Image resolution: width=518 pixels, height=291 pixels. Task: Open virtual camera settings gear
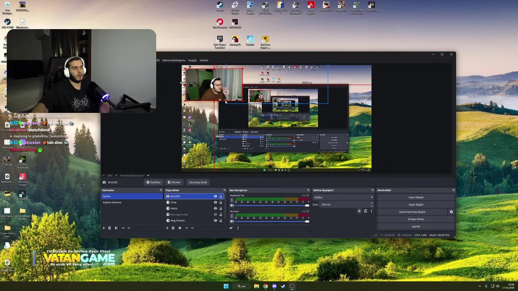click(451, 212)
